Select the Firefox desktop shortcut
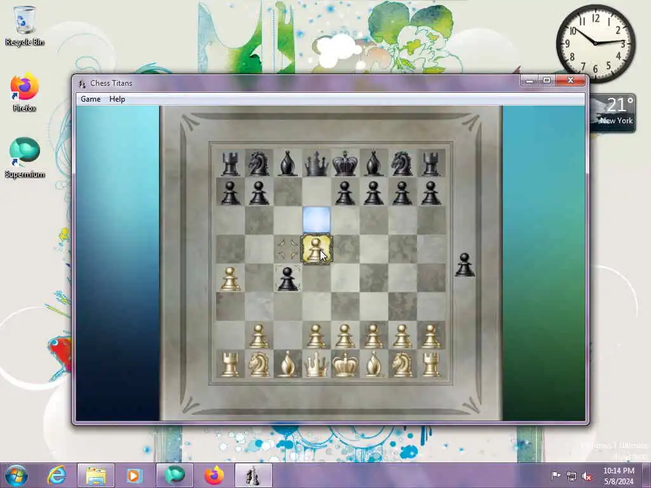 click(x=25, y=92)
